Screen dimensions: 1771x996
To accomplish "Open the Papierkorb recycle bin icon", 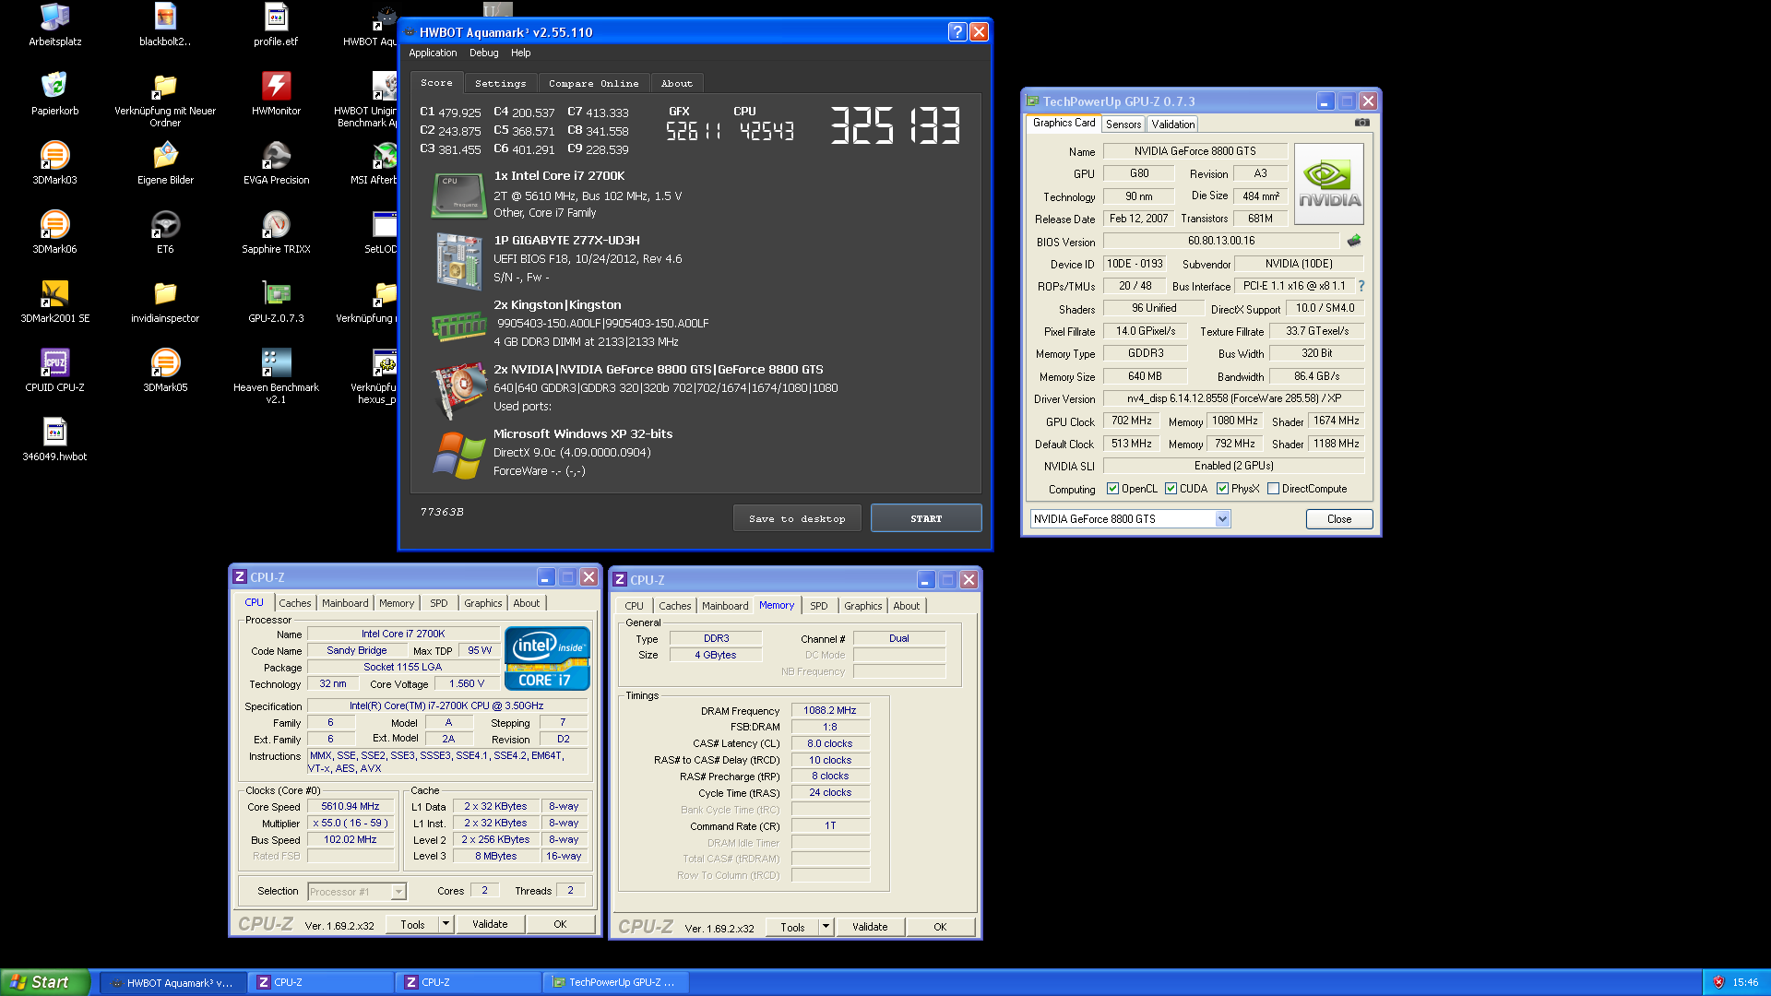I will pyautogui.click(x=54, y=94).
